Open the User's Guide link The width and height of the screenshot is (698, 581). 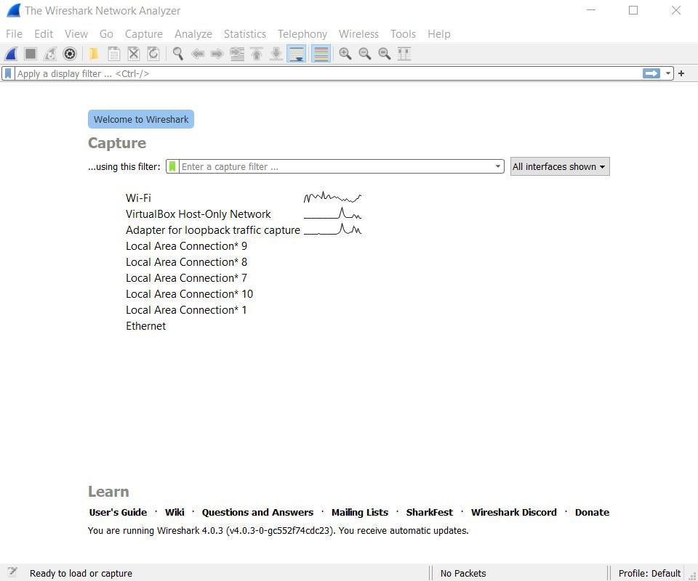[x=118, y=512]
